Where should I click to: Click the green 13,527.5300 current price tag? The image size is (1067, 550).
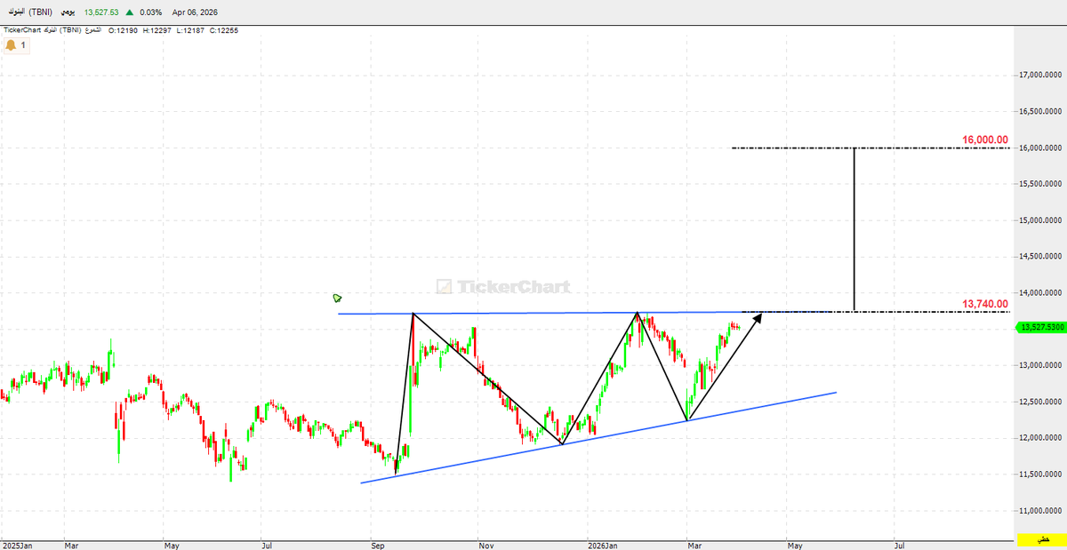pos(1040,328)
